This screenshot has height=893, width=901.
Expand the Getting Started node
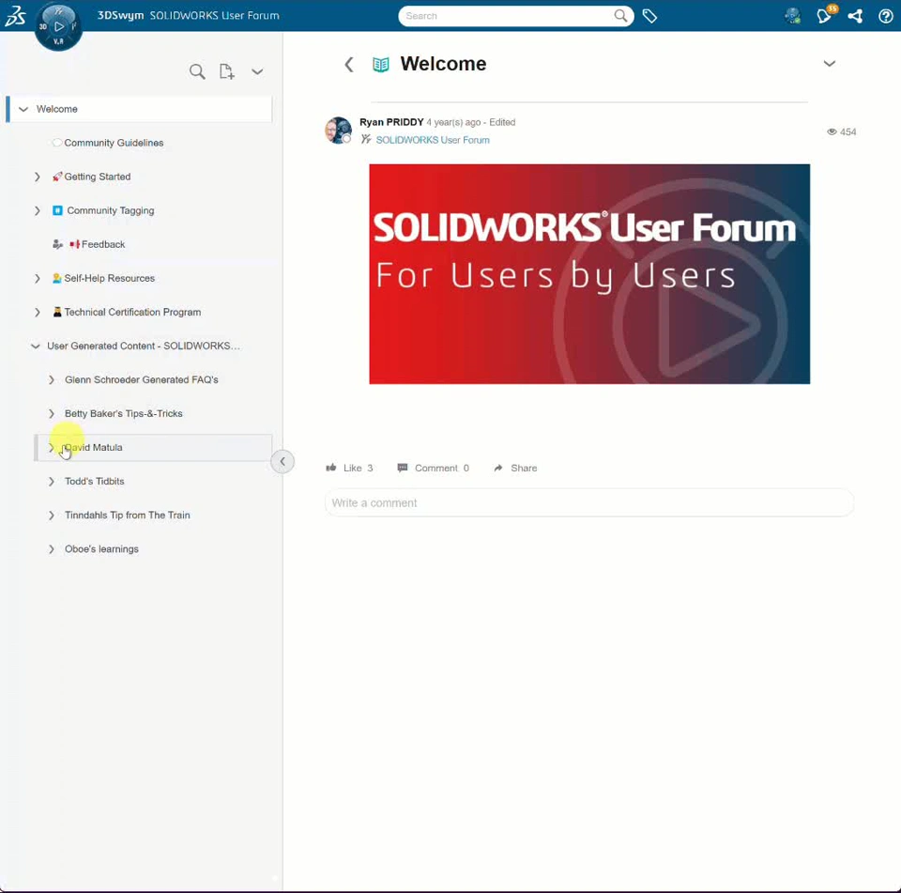[x=38, y=177]
